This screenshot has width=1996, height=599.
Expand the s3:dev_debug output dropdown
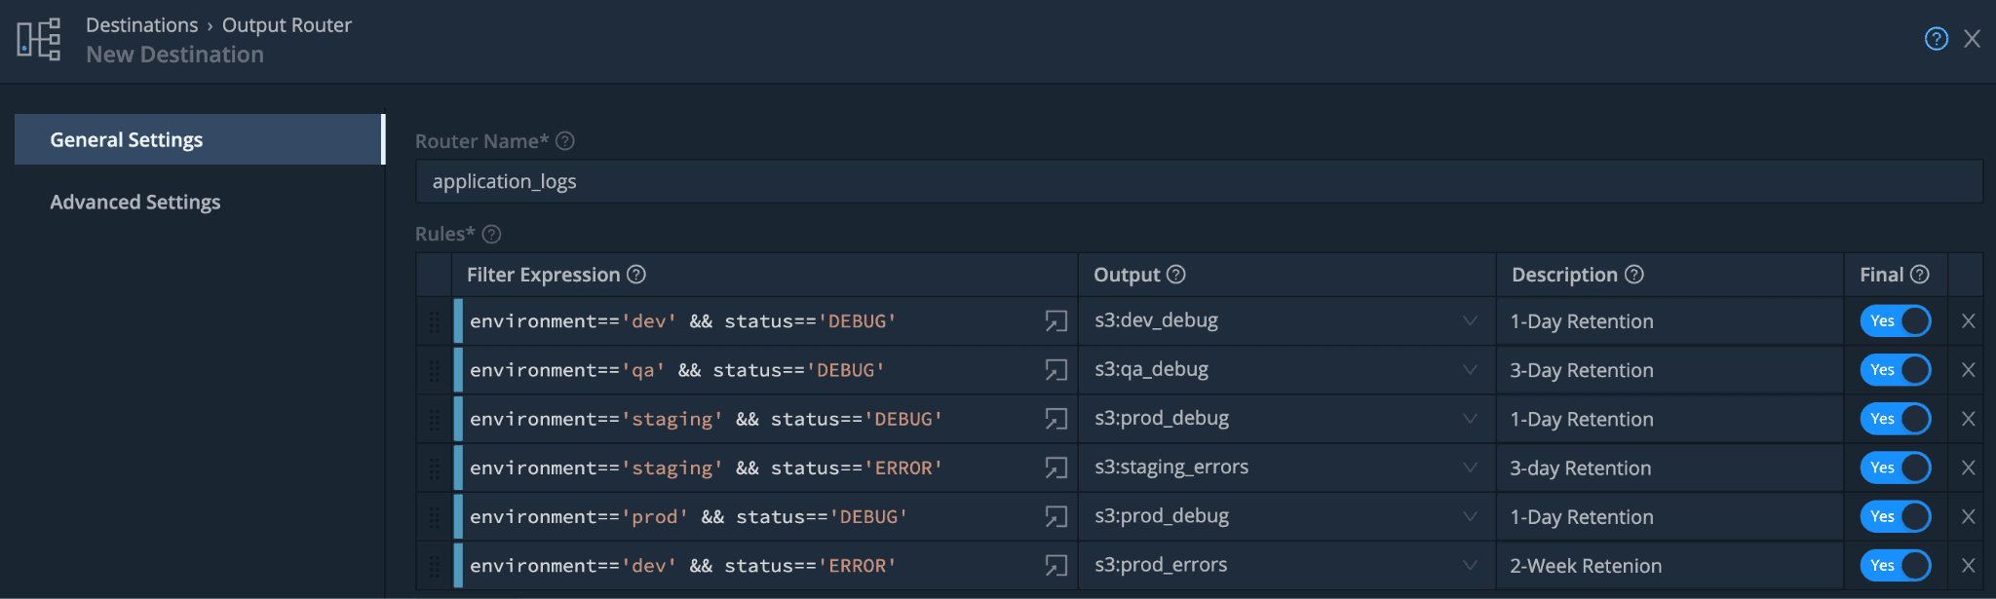pyautogui.click(x=1470, y=321)
